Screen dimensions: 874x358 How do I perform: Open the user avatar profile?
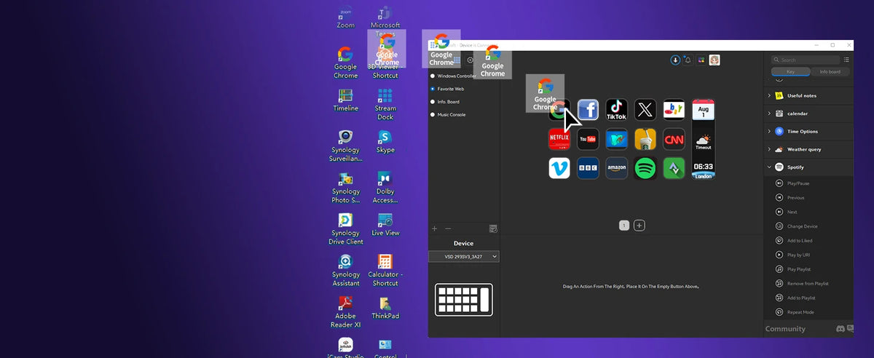(714, 60)
